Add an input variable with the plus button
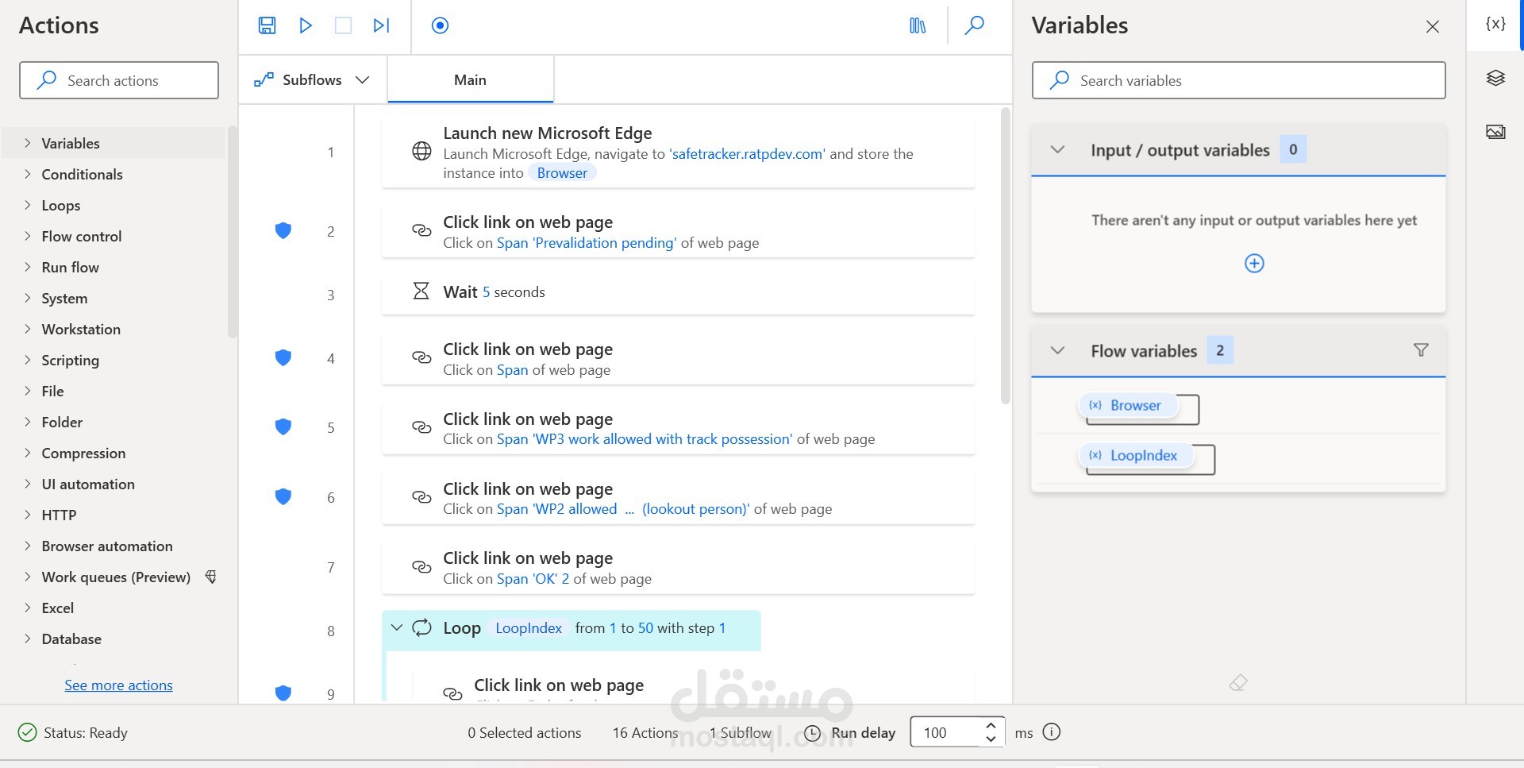The image size is (1524, 768). pos(1253,263)
